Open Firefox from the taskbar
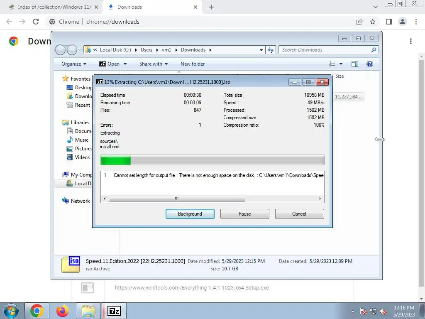The width and height of the screenshot is (425, 319). click(x=63, y=311)
